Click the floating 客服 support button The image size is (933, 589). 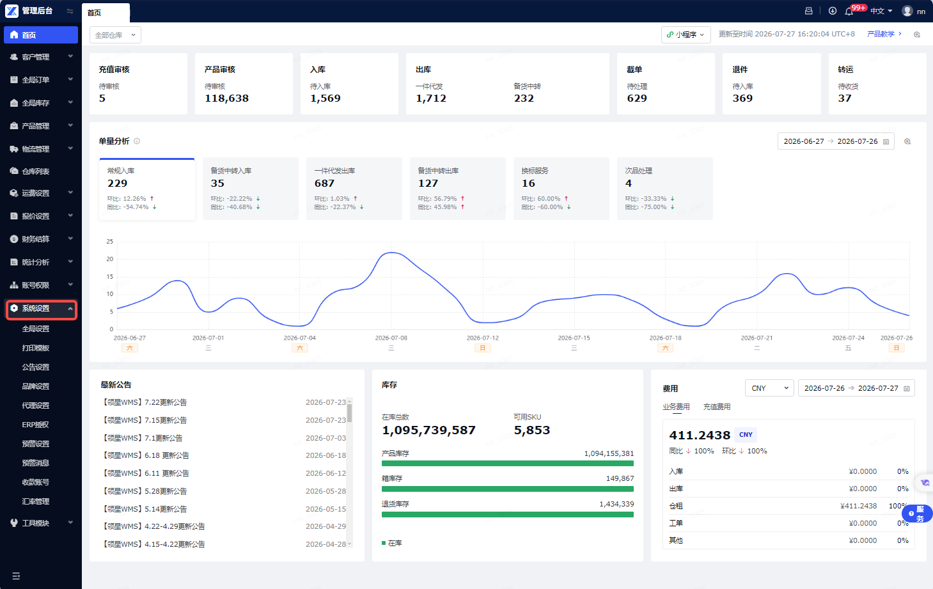click(x=917, y=513)
